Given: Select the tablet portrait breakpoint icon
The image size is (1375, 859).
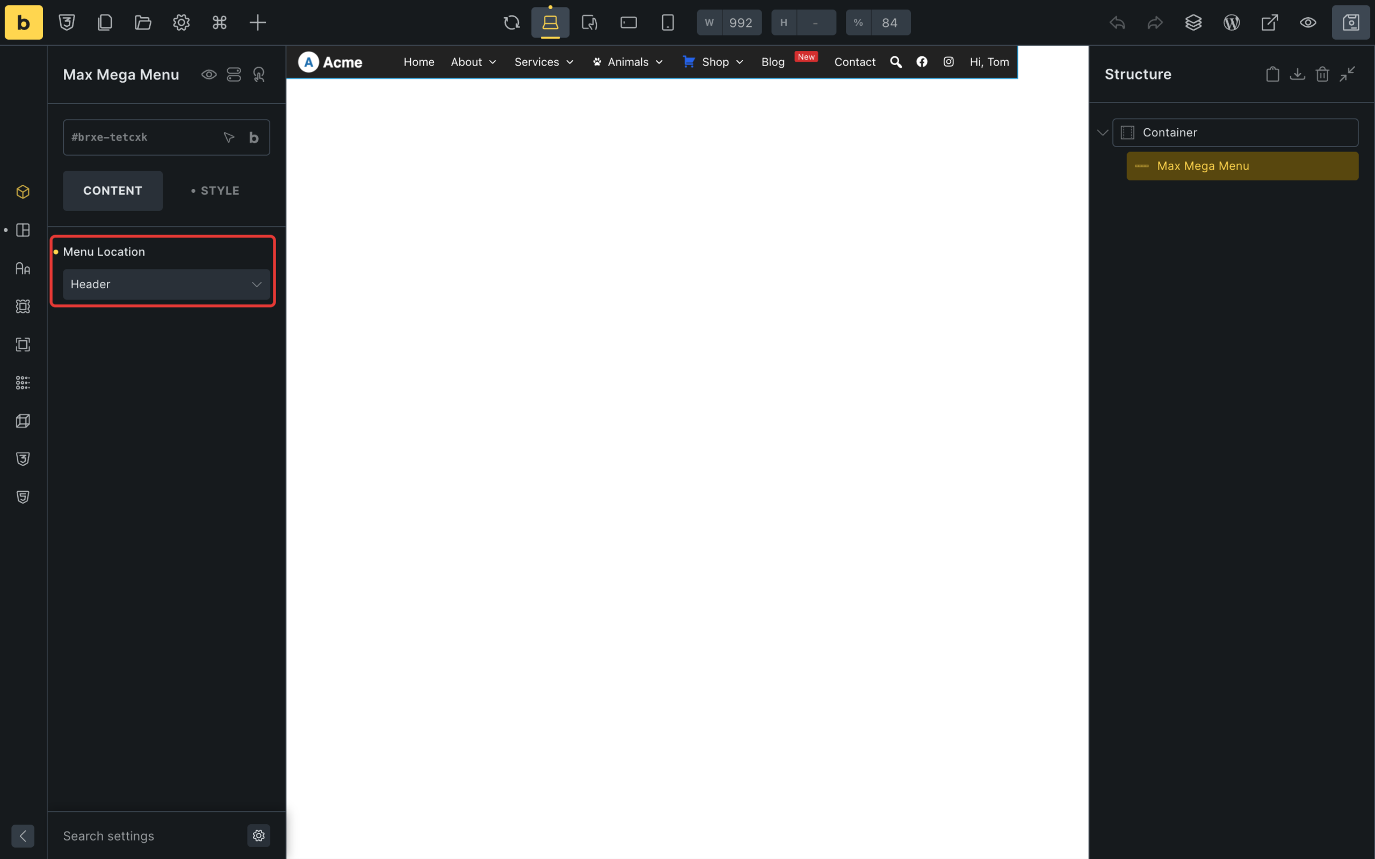Looking at the screenshot, I should coord(589,23).
